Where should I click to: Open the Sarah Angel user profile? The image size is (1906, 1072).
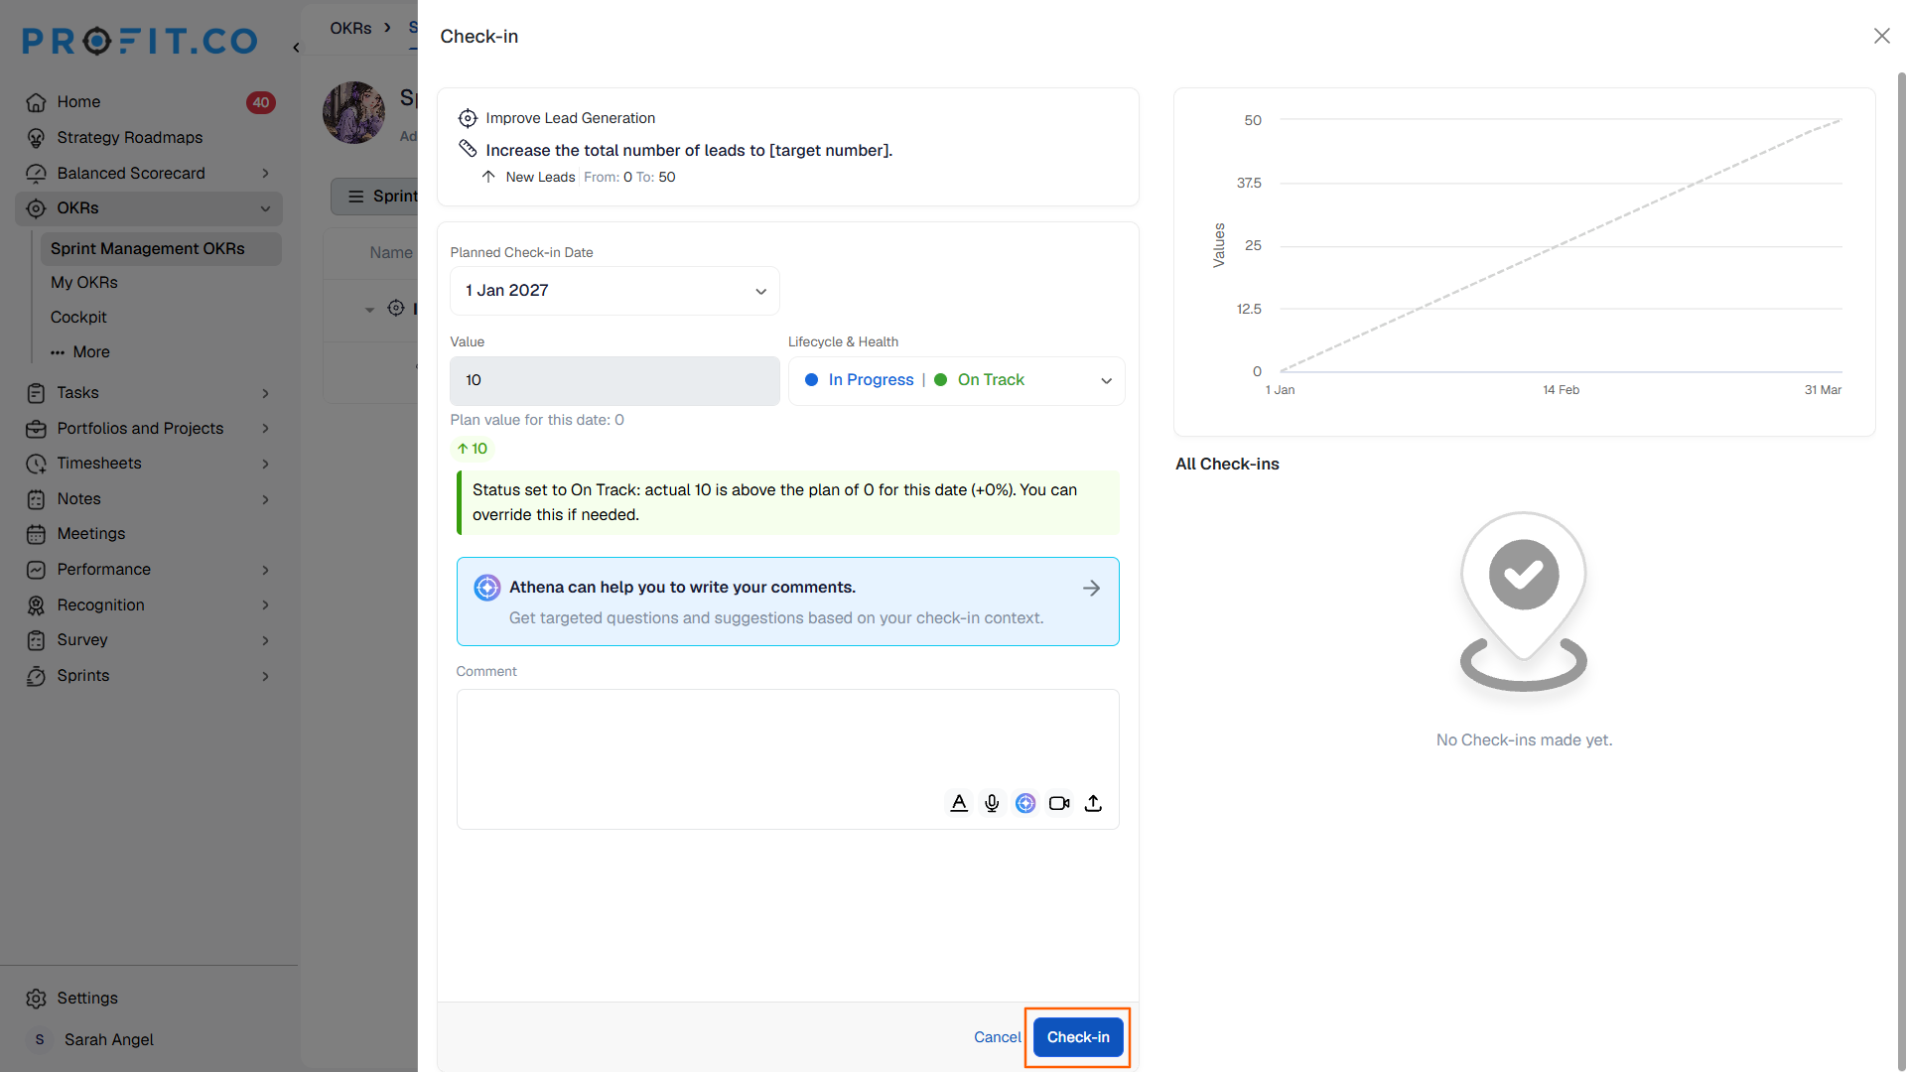coord(109,1039)
